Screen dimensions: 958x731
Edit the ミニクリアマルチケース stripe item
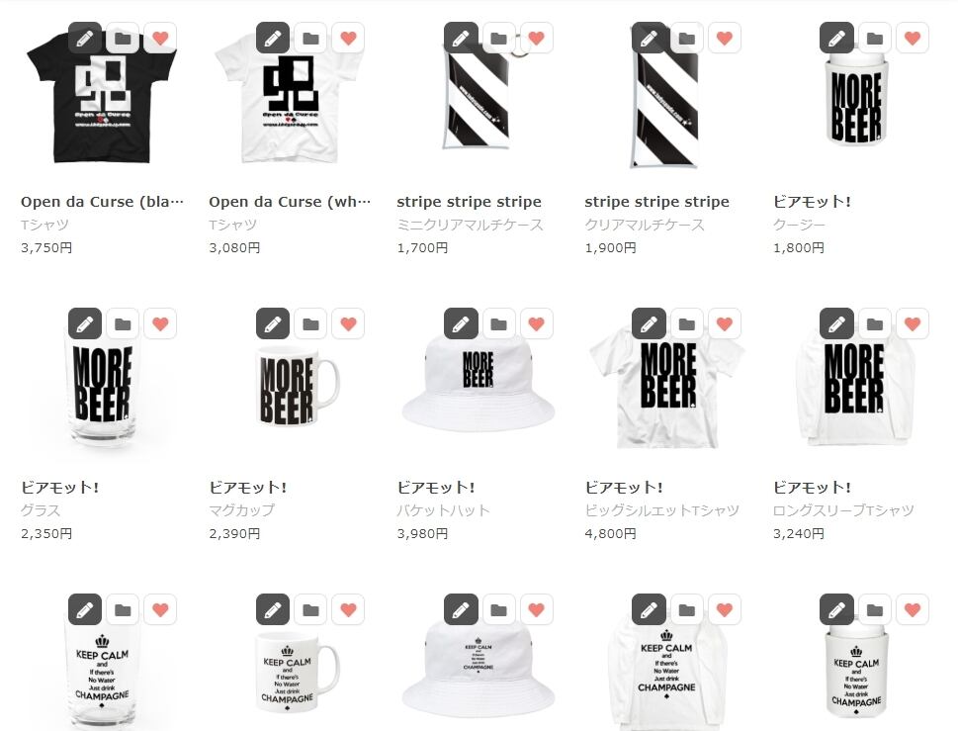point(461,38)
